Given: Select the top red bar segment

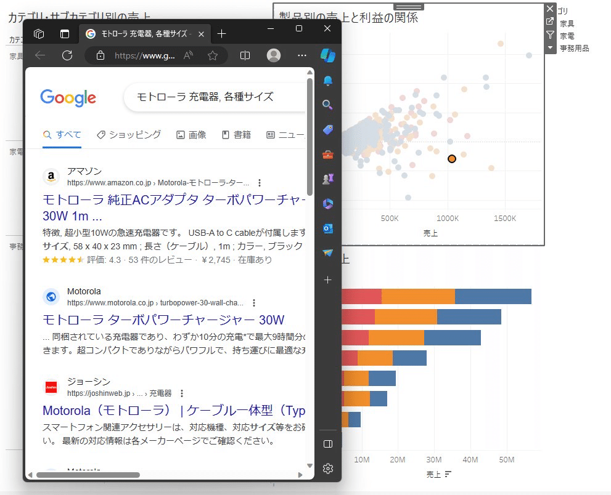Looking at the screenshot, I should tap(362, 297).
